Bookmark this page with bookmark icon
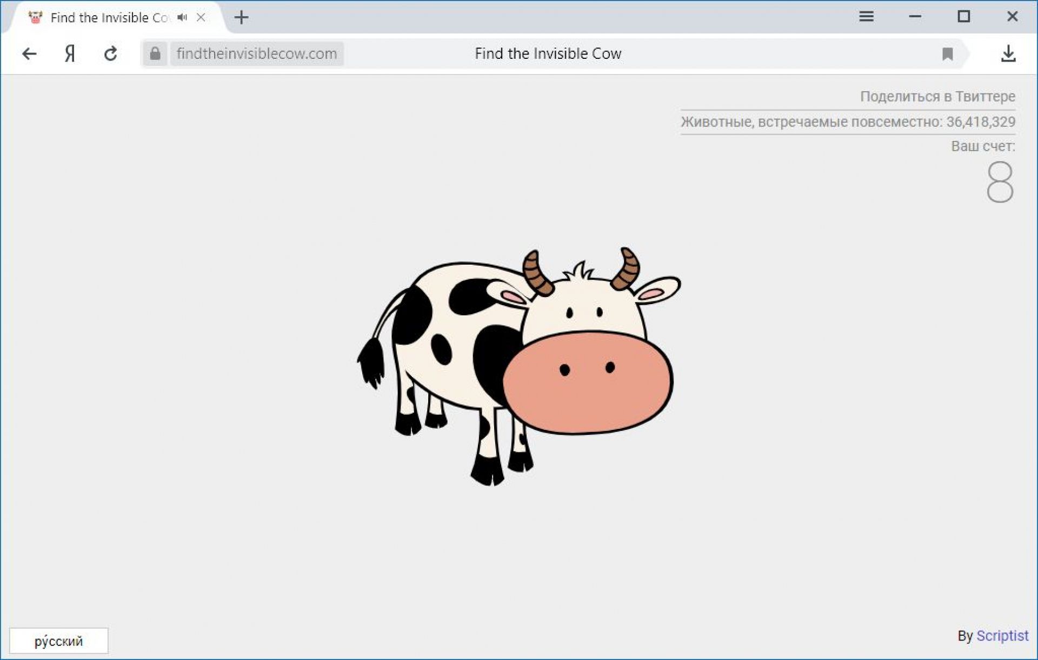The width and height of the screenshot is (1038, 660). (x=947, y=53)
